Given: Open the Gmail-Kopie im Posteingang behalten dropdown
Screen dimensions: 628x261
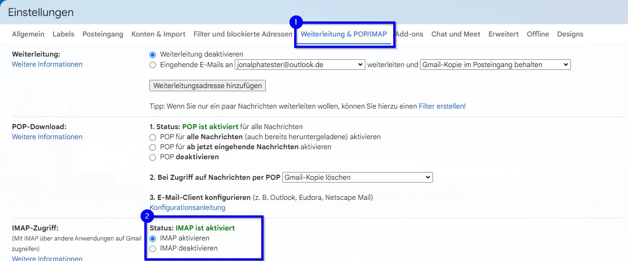Looking at the screenshot, I should [x=495, y=65].
